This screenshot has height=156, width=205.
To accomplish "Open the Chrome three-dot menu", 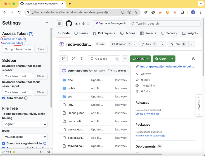I will (200, 12).
